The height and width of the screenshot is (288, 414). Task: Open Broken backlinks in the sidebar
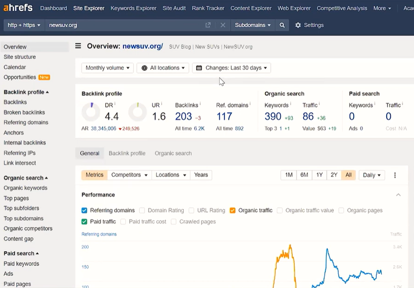pyautogui.click(x=24, y=113)
